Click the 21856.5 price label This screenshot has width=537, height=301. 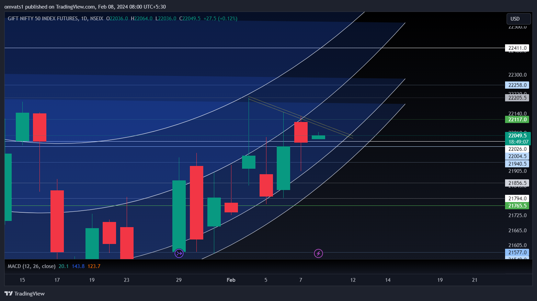[x=517, y=183]
